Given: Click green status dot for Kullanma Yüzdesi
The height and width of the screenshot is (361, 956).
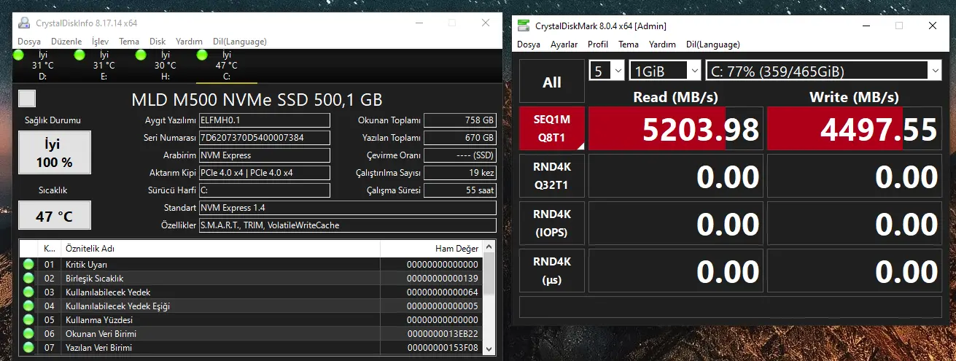Looking at the screenshot, I should [28, 319].
